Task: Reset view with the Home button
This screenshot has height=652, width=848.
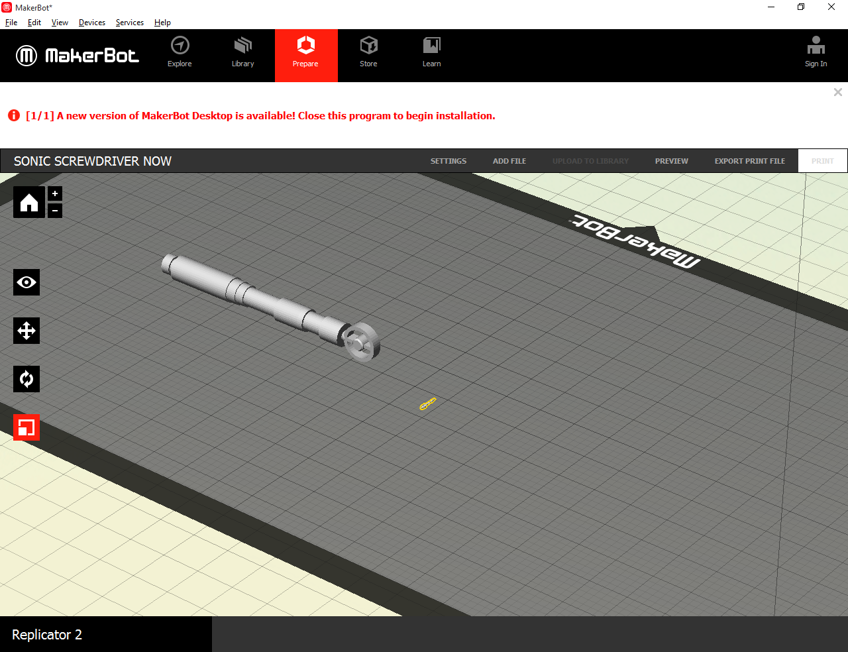Action: pyautogui.click(x=29, y=202)
